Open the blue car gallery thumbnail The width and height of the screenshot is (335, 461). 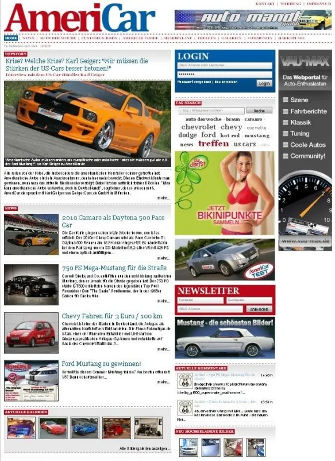coord(84,428)
